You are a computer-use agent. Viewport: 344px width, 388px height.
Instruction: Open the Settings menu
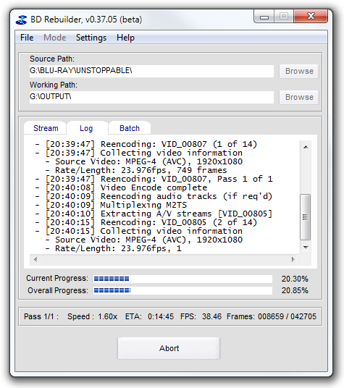[91, 38]
